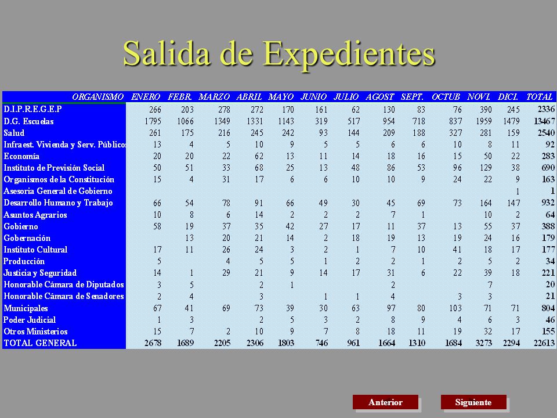557x418 pixels.
Task: Select the TOTAL GENERAL row label
Action: click(40, 343)
